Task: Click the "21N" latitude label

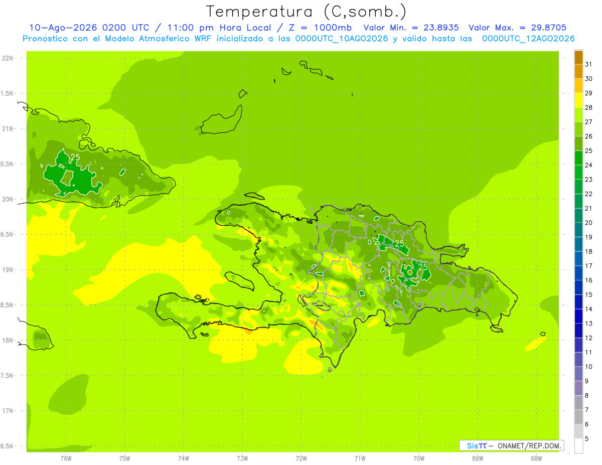Action: point(7,128)
